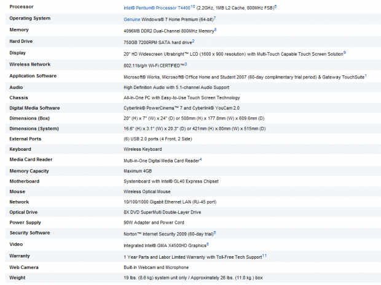Screen dimensions: 381x285
Task: Click the 750GB 7200RPM SATA hard drive value
Action: tap(158, 43)
